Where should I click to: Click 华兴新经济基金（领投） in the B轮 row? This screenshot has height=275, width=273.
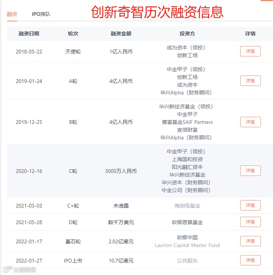click(x=186, y=107)
